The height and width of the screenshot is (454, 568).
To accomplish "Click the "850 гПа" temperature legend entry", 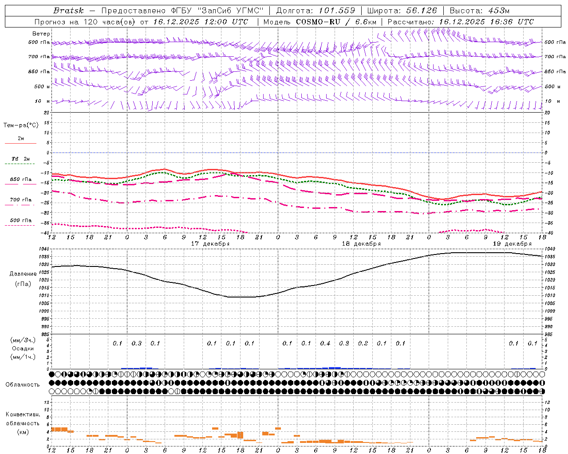I will click(x=20, y=180).
